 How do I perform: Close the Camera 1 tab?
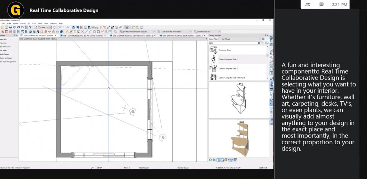105,35
